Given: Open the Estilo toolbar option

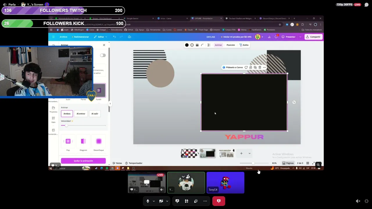Looking at the screenshot, I should [244, 45].
